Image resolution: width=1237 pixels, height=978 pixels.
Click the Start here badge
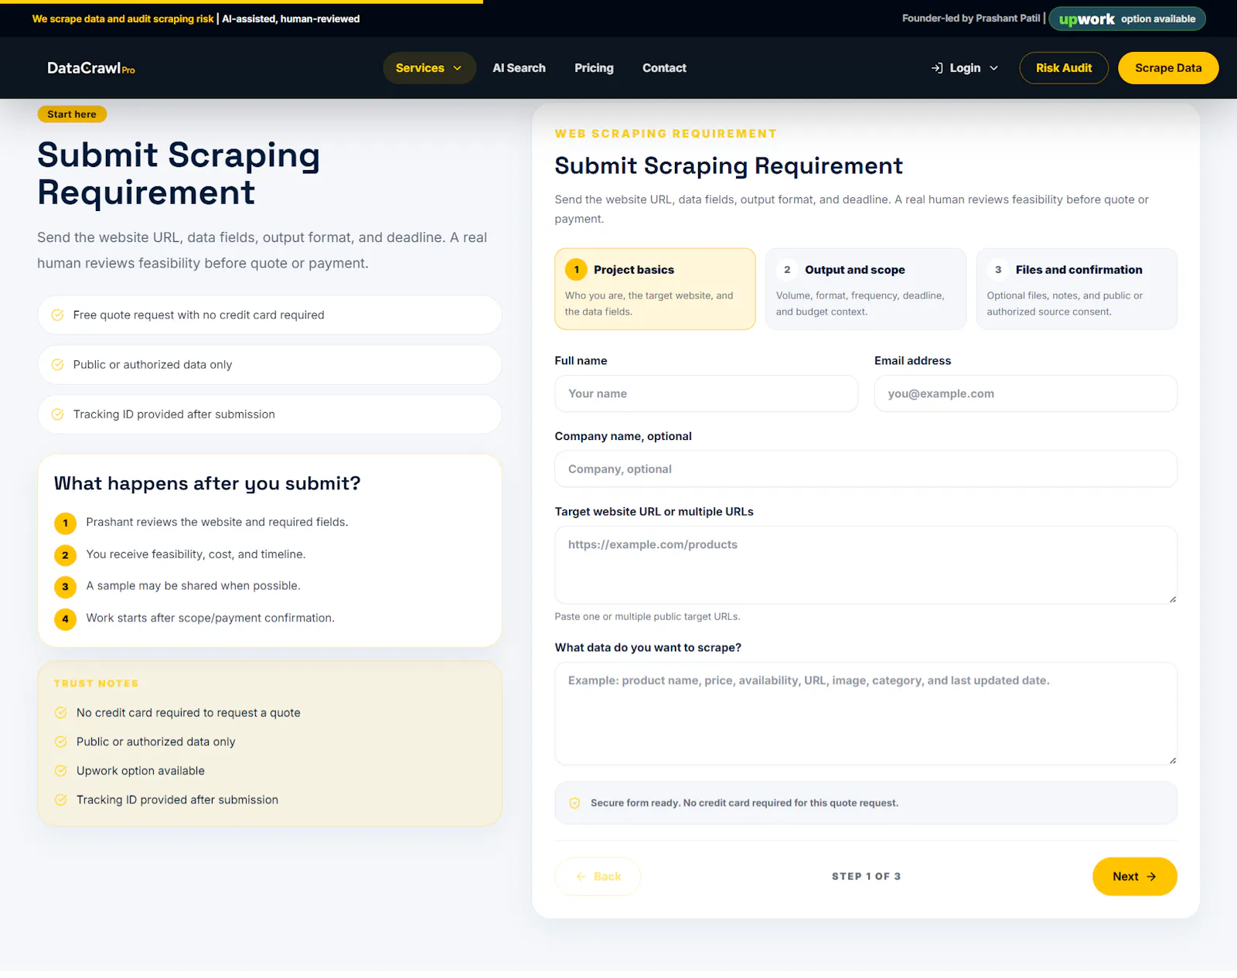pyautogui.click(x=72, y=114)
